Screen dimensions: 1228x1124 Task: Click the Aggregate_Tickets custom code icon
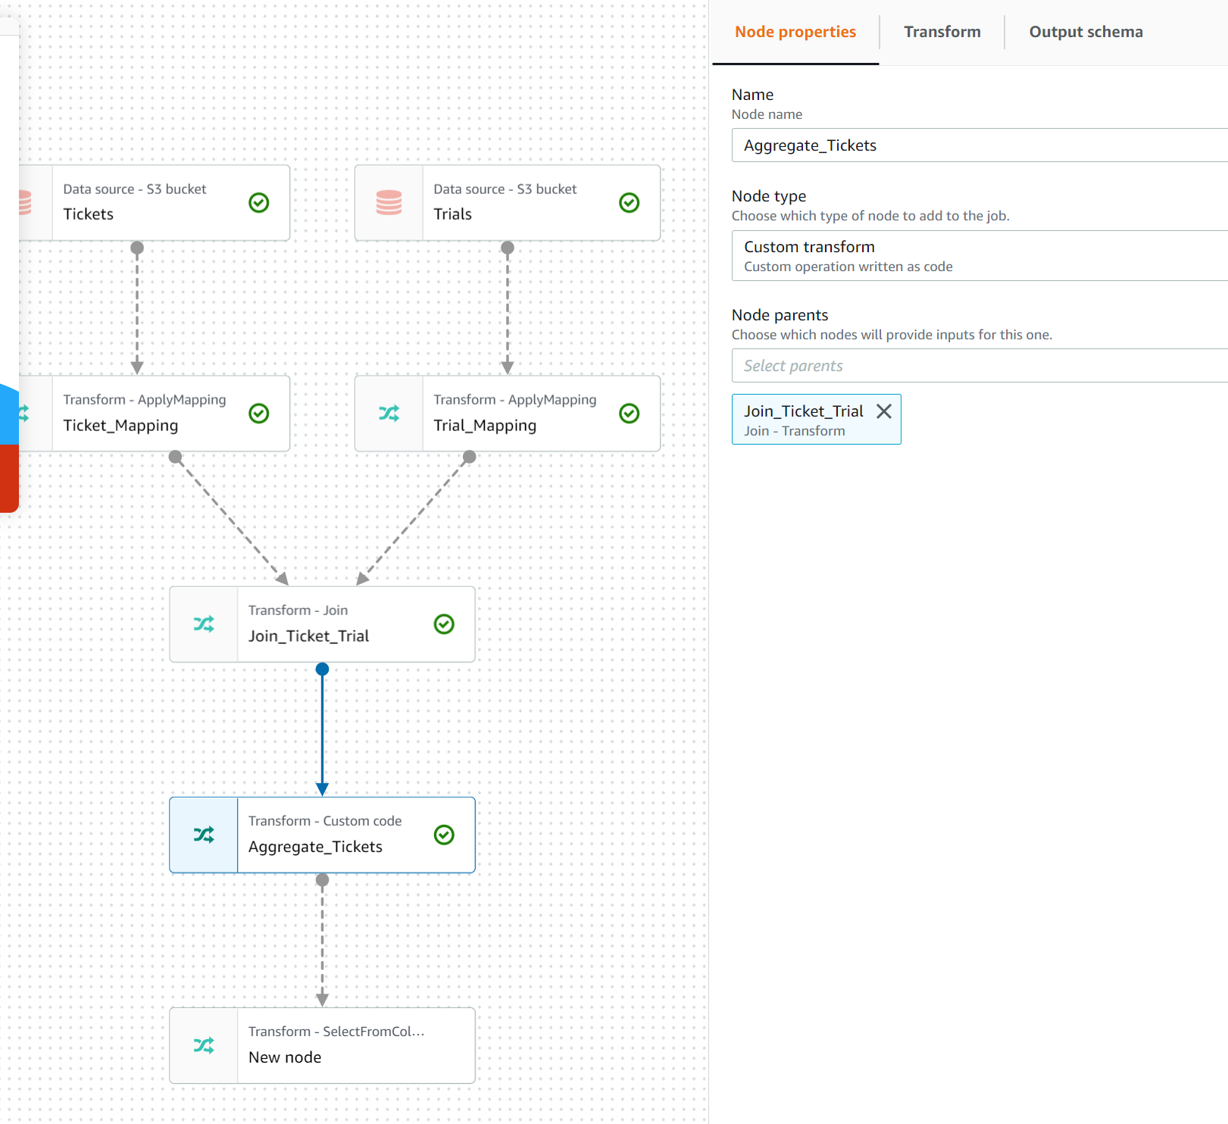(203, 835)
